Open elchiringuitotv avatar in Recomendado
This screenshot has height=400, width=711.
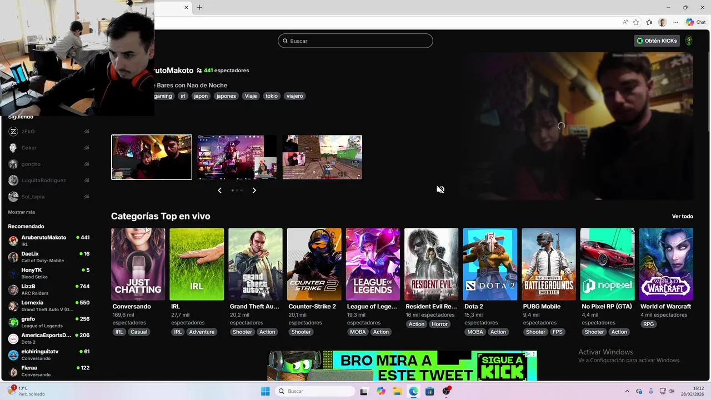tap(13, 354)
